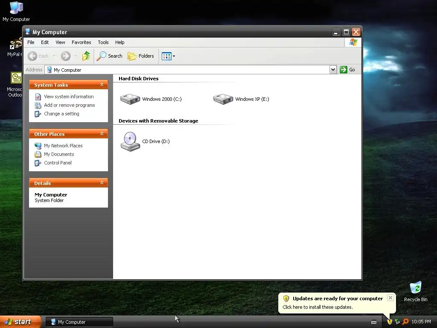Viewport: 437px width, 328px height.
Task: Open the CD Drive (D:) icon
Action: click(x=130, y=141)
